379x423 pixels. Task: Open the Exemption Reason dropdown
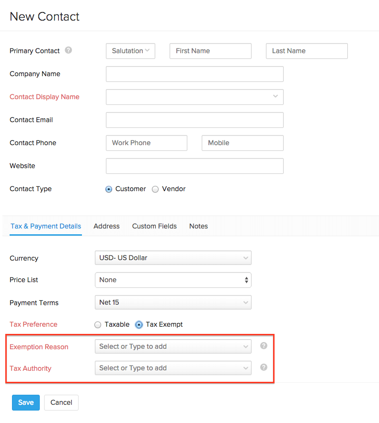(x=173, y=346)
